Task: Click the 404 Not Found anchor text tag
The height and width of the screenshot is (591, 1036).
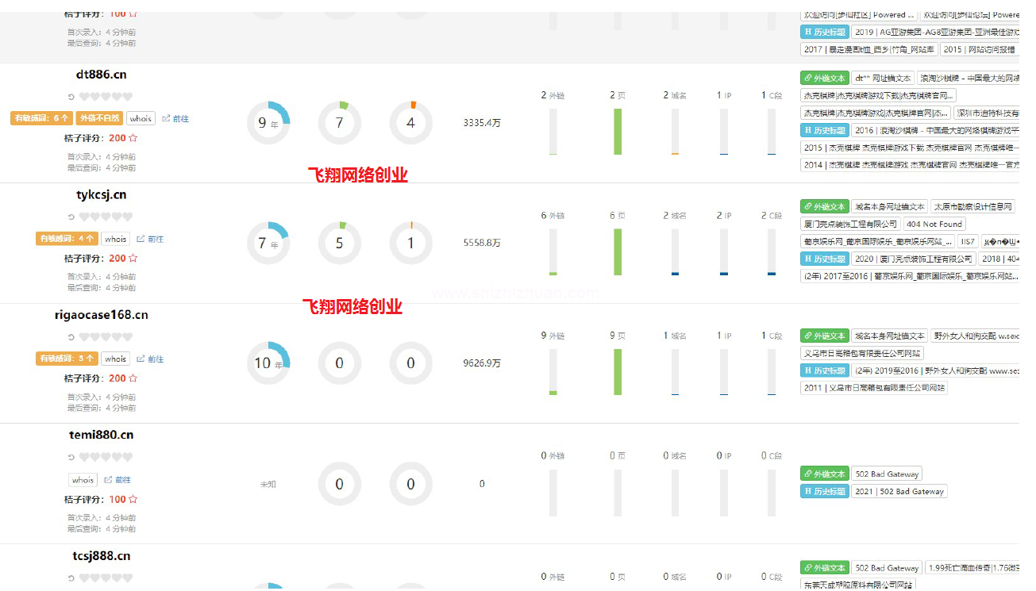Action: [x=934, y=225]
